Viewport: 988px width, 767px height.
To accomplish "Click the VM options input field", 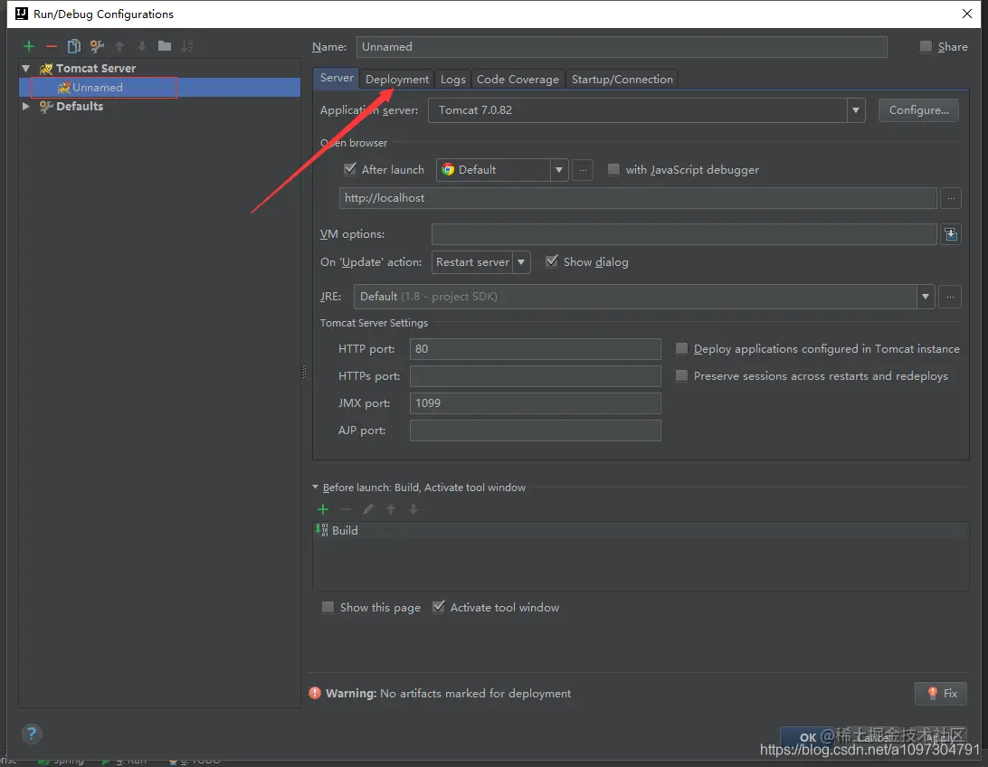I will click(684, 234).
